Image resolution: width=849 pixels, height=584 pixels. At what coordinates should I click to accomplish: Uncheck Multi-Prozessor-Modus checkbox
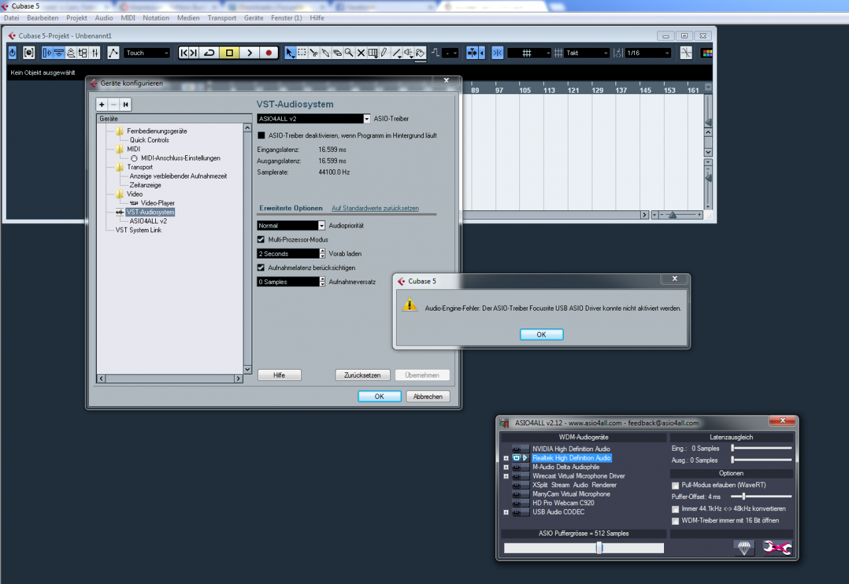tap(261, 240)
